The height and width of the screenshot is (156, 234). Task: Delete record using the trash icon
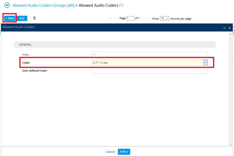coord(35,18)
